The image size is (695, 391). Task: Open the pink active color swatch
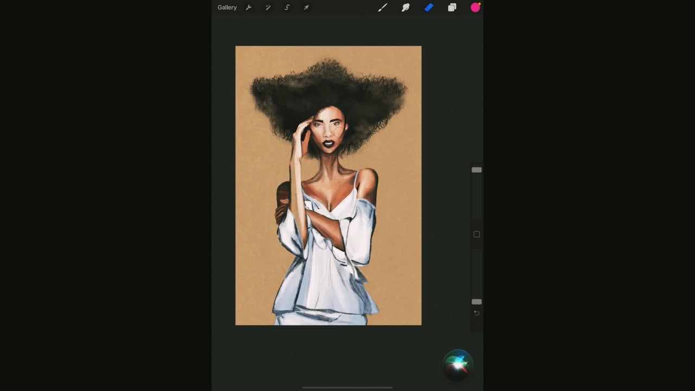(475, 8)
